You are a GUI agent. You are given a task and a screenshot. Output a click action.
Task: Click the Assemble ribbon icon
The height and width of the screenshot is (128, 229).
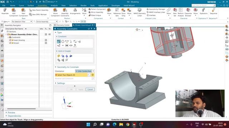pos(5,11)
